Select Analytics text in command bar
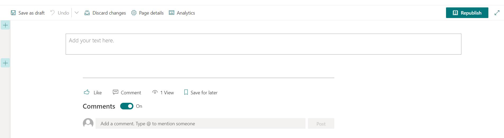The width and height of the screenshot is (504, 138). tap(186, 13)
